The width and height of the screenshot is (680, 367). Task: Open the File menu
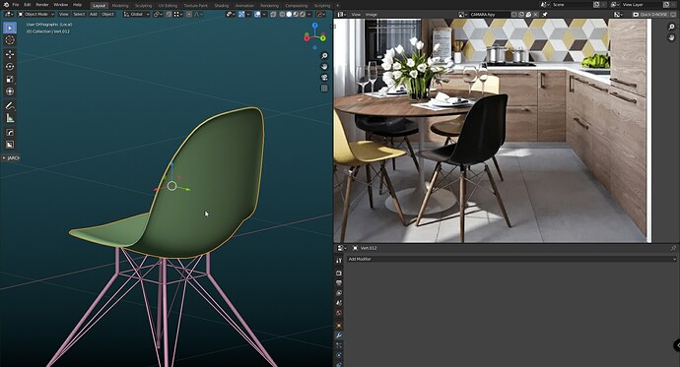[15, 5]
